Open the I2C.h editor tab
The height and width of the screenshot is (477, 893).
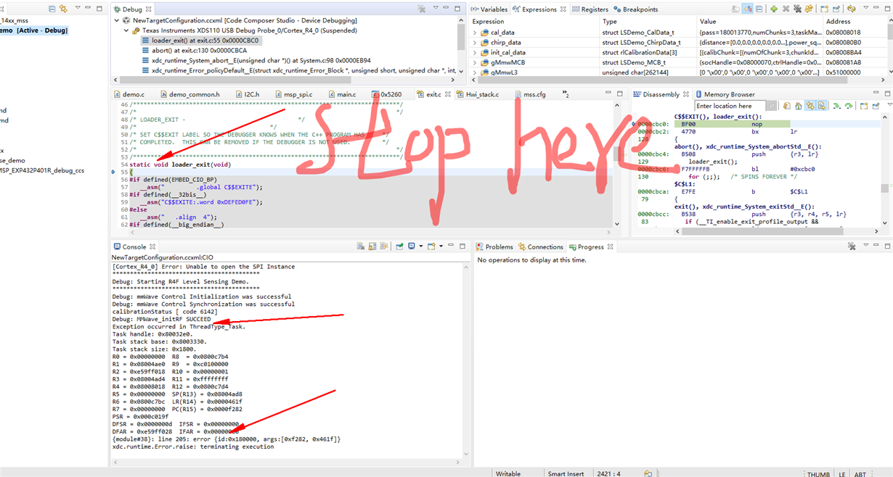pyautogui.click(x=247, y=94)
